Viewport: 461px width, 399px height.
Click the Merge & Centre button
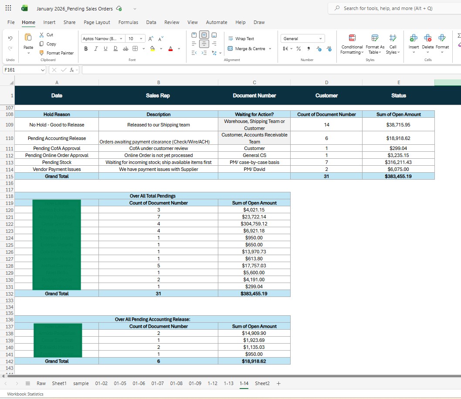click(247, 48)
